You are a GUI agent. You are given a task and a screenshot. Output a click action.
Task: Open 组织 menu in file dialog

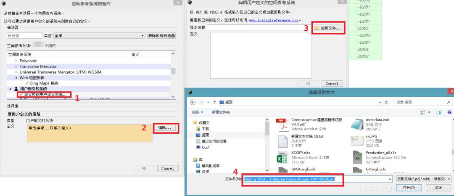click(198, 112)
